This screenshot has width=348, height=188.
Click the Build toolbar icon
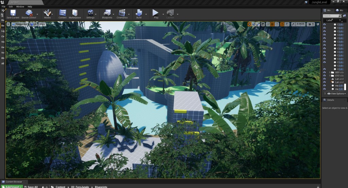[139, 14]
